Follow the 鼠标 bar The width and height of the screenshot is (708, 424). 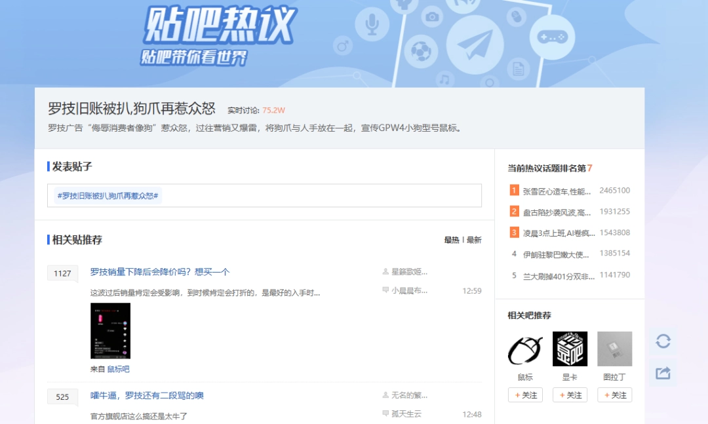pos(525,395)
